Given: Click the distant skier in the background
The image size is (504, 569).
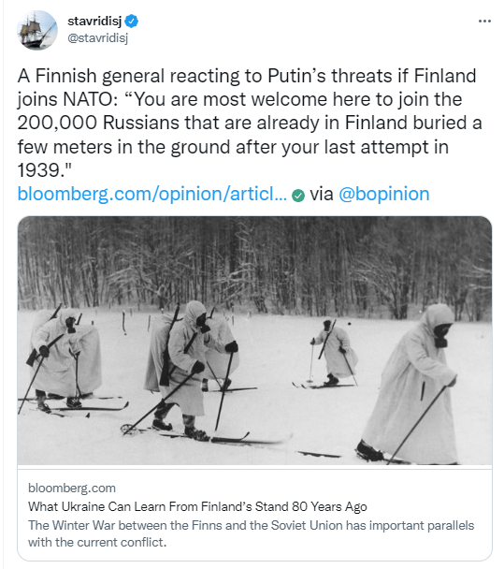Looking at the screenshot, I should [x=334, y=352].
